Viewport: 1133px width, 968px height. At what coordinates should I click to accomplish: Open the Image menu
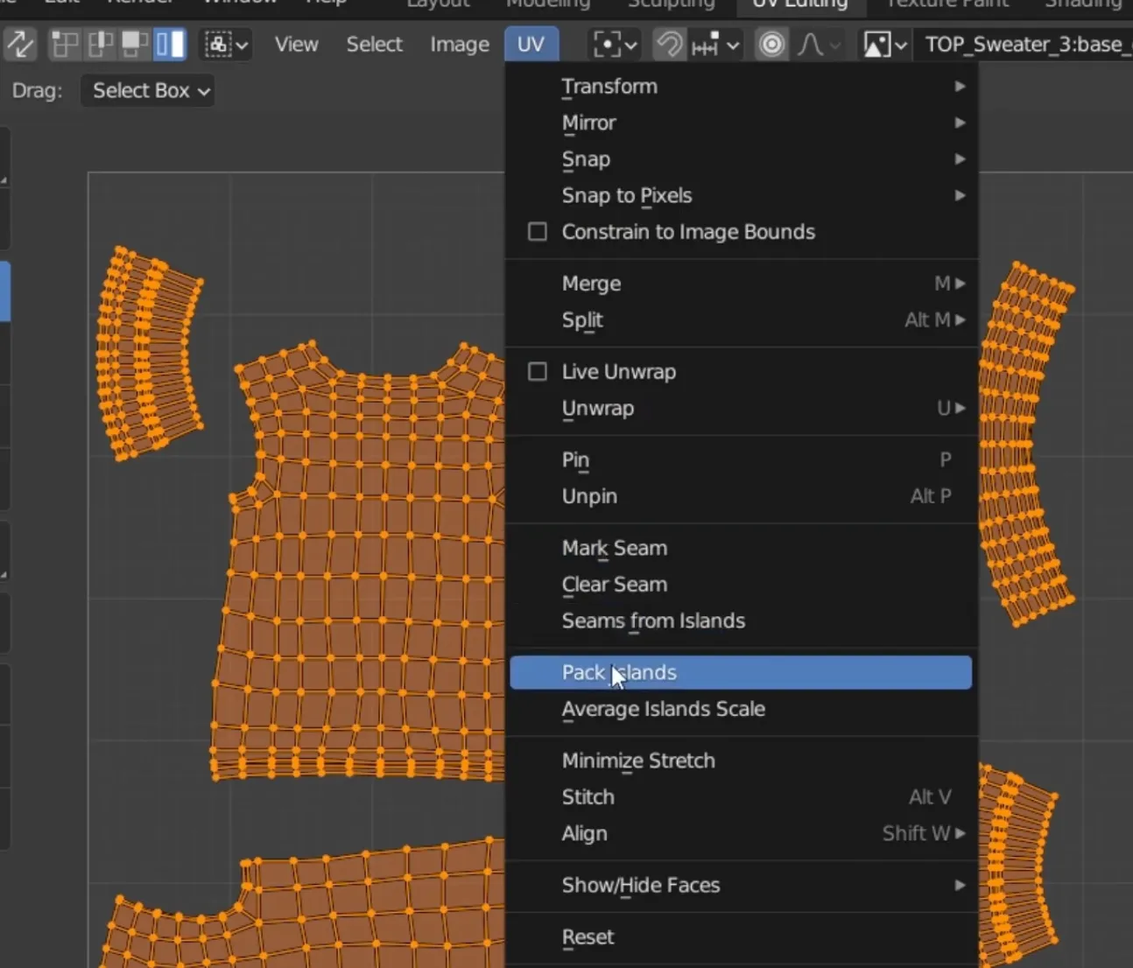click(x=459, y=45)
